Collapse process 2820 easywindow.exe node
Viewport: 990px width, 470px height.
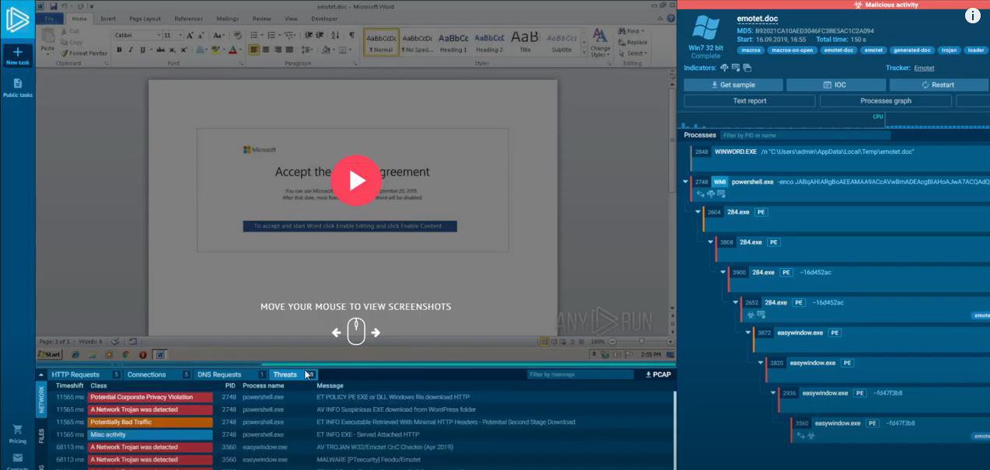coord(760,363)
